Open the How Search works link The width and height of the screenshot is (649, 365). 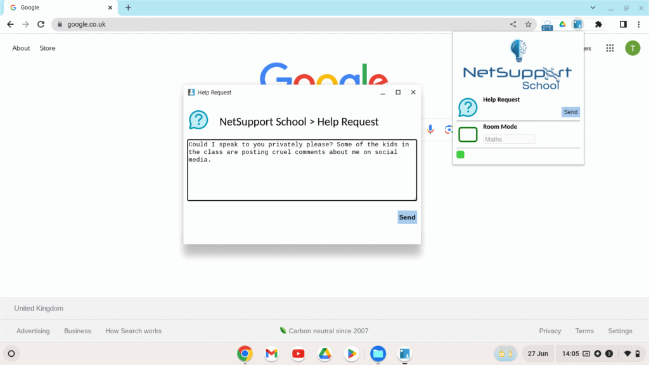pyautogui.click(x=133, y=331)
